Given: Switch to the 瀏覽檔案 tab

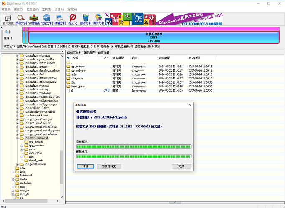Looking at the screenshot, I should coord(90,52).
